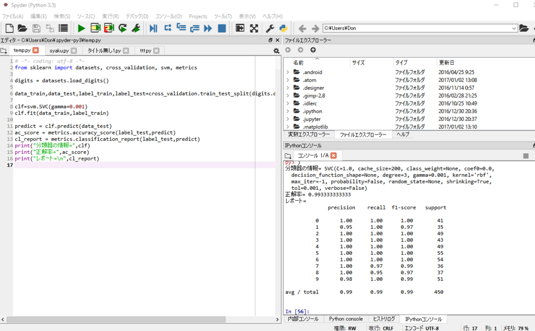Open editor options gear icon
The width and height of the screenshot is (535, 331).
tap(276, 51)
